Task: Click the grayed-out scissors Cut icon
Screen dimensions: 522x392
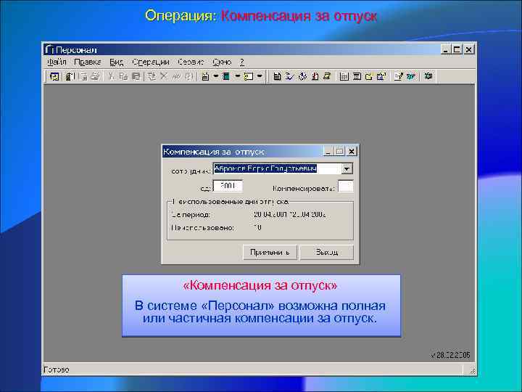Action: click(111, 76)
